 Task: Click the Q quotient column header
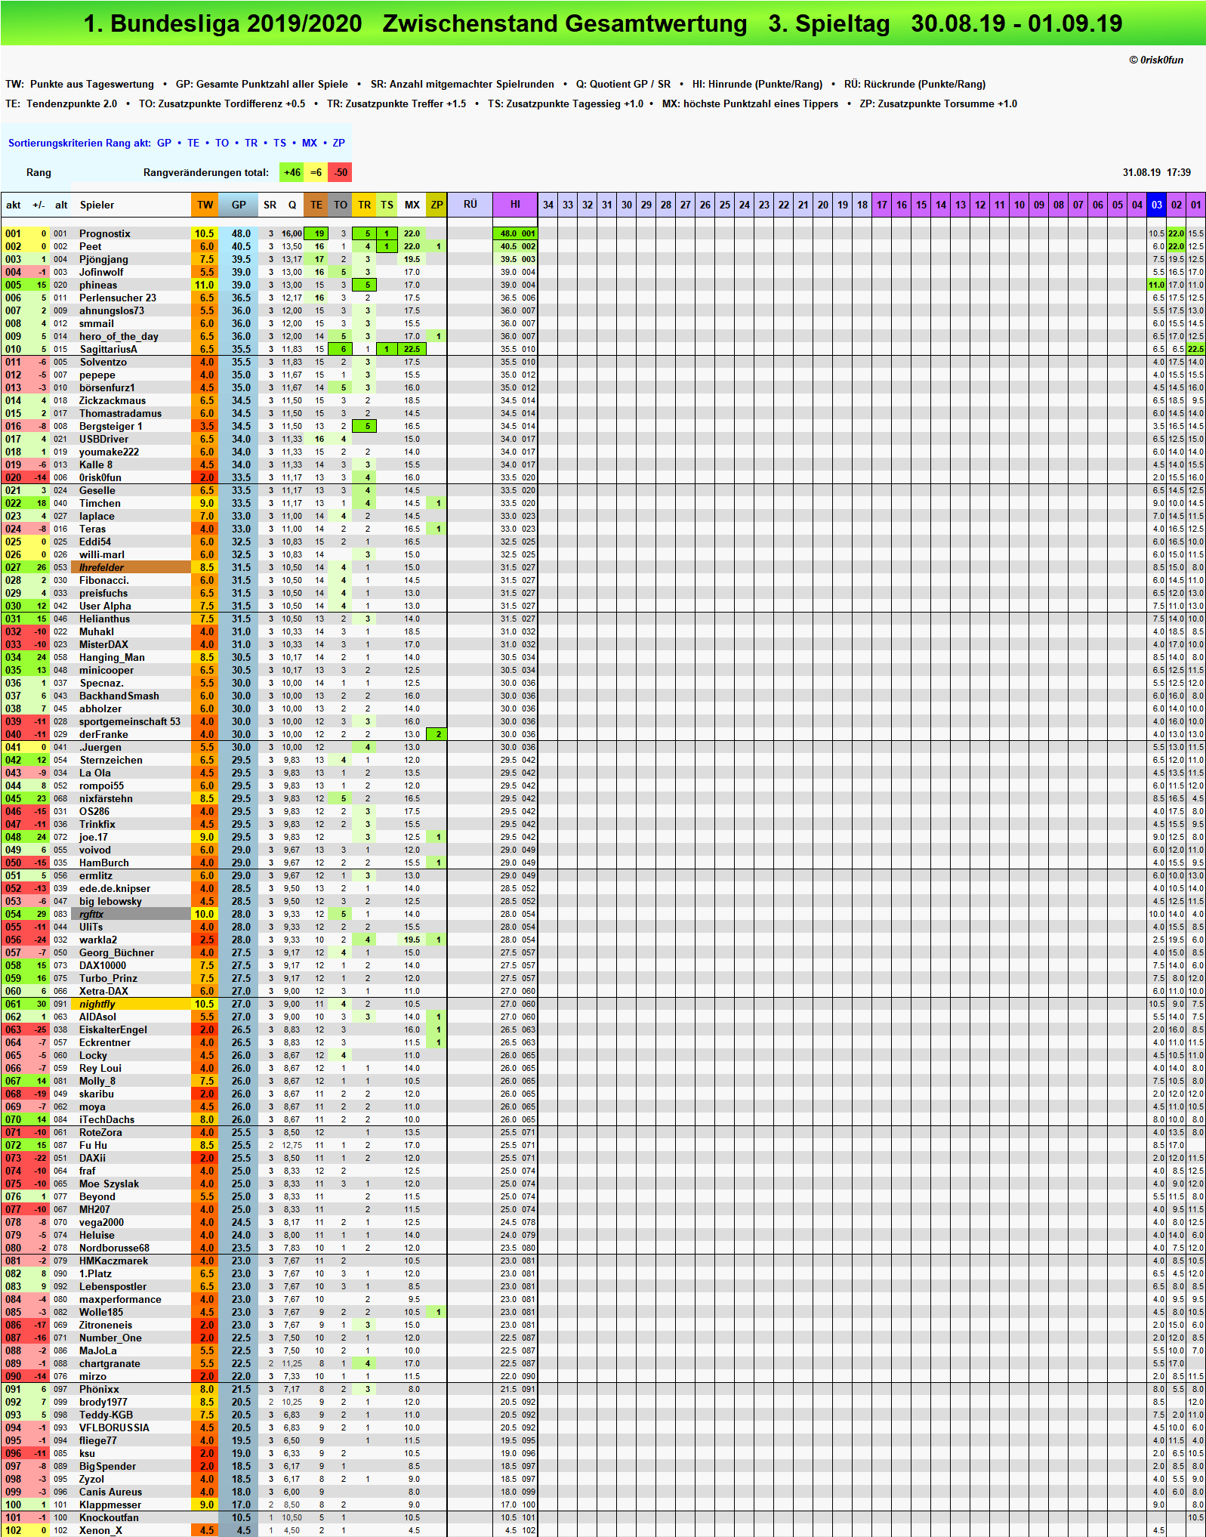[292, 205]
